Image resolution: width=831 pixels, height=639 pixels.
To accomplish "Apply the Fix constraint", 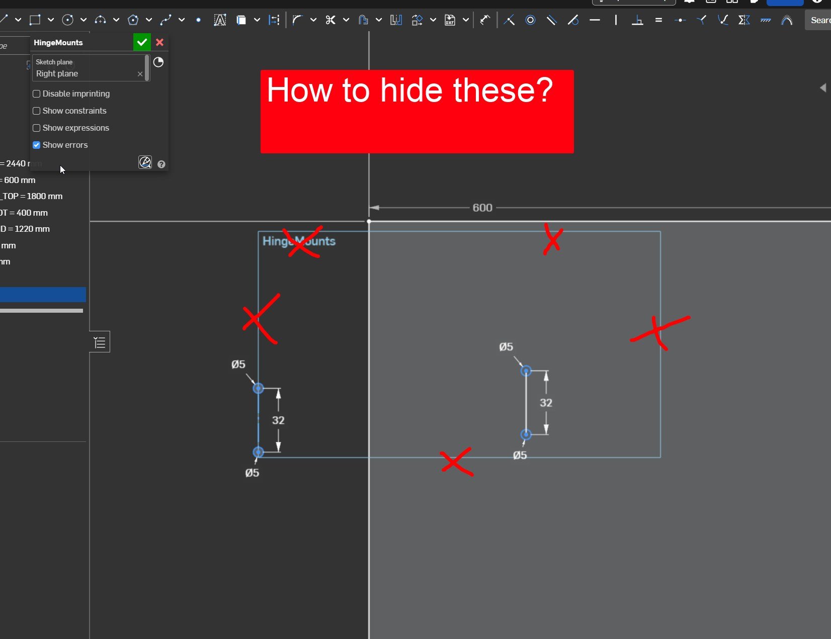I will (766, 20).
